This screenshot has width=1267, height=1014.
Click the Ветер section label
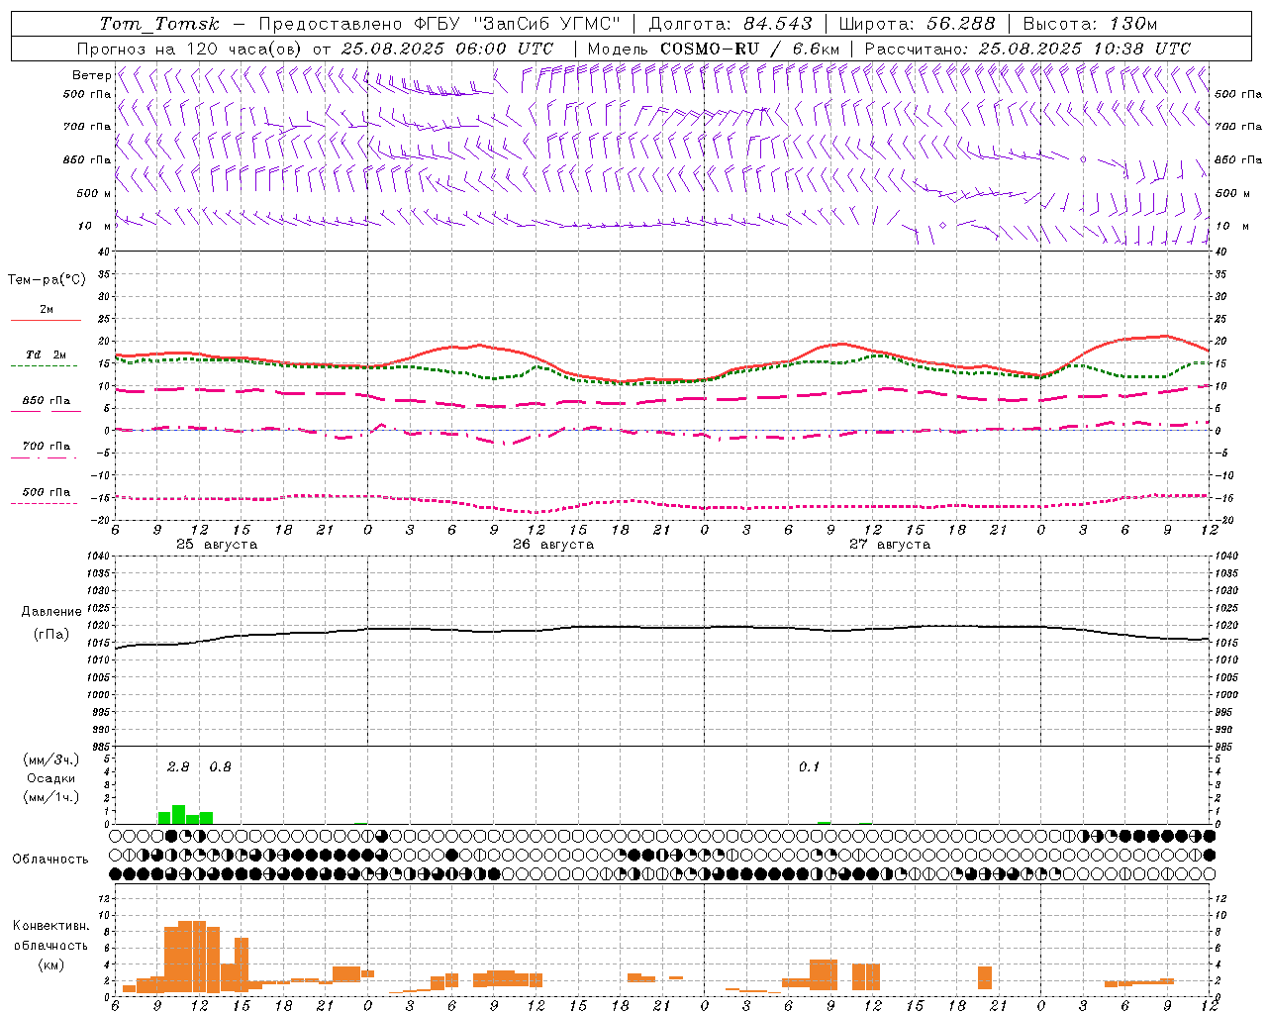coord(91,75)
